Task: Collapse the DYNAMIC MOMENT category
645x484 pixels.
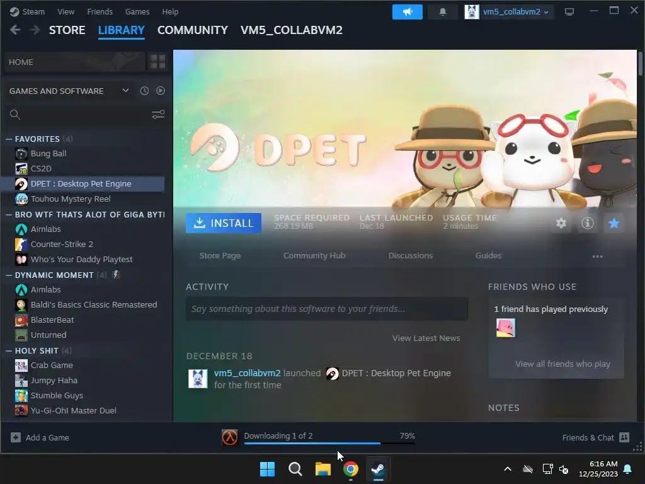Action: tap(9, 275)
